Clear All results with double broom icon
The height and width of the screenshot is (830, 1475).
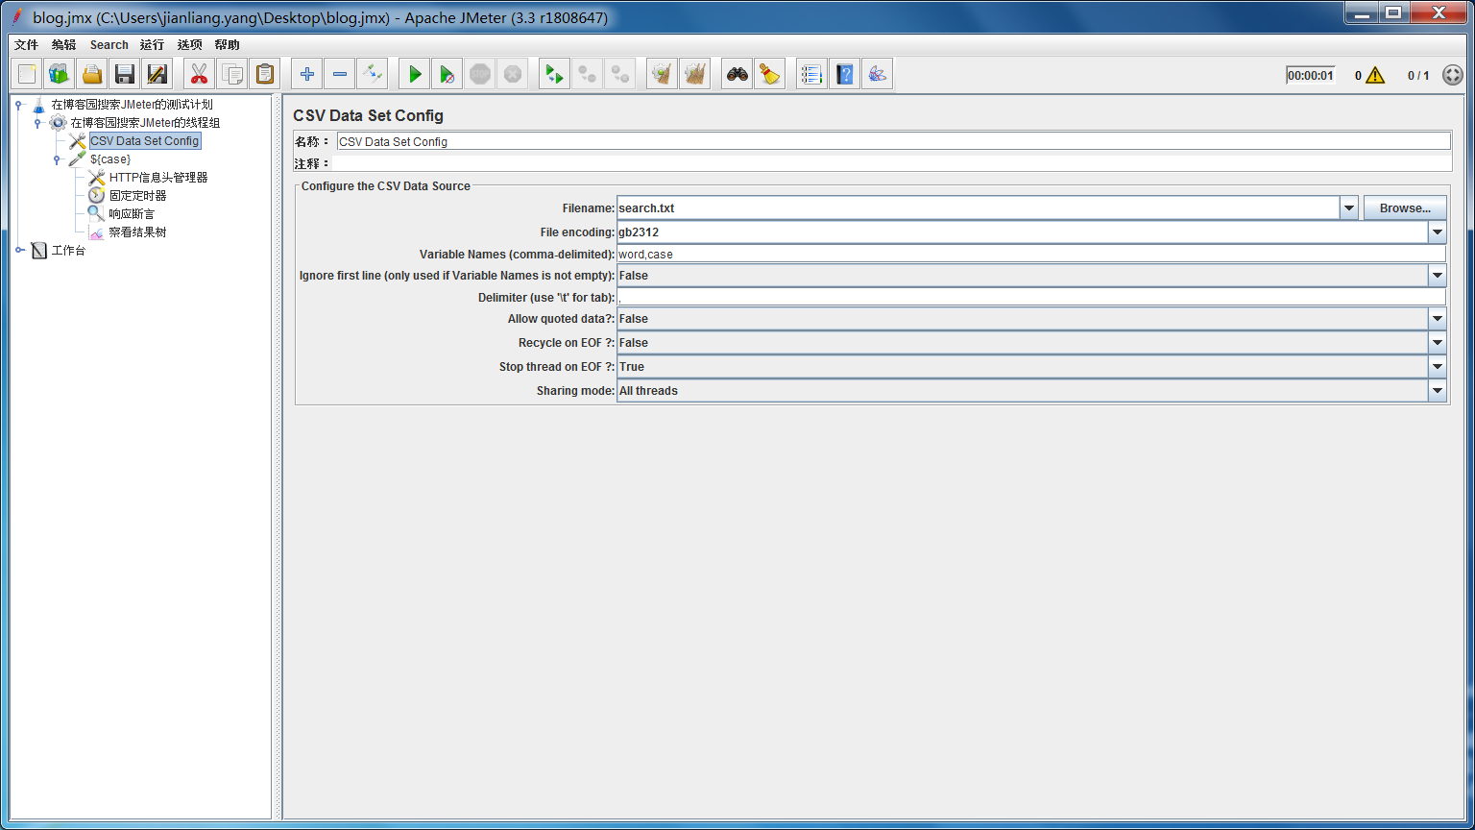694,74
